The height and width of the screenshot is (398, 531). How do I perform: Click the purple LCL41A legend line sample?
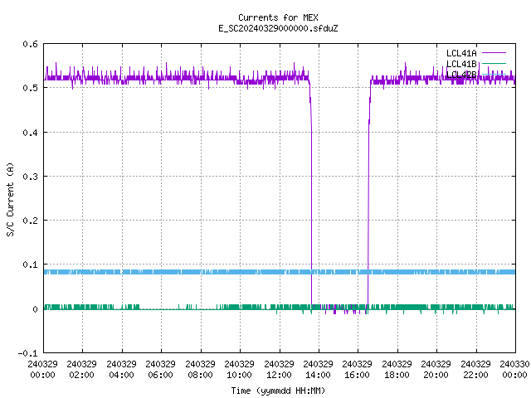[494, 53]
